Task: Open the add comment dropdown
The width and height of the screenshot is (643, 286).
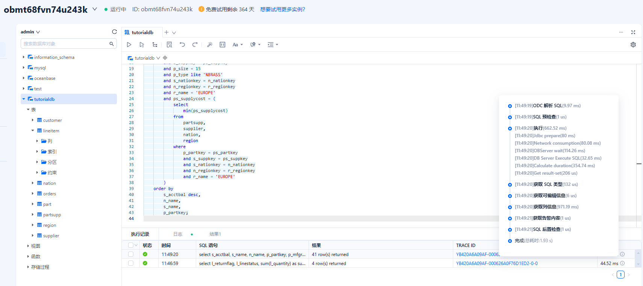Action: click(256, 45)
